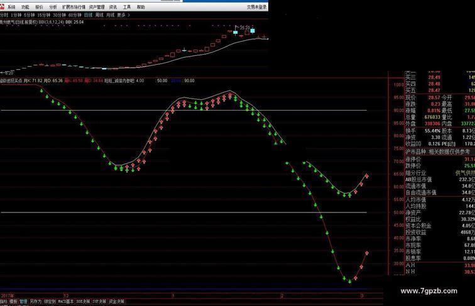The image size is (475, 306).
Task: Switch to the 15分钟 period tab
Action: [x=44, y=15]
